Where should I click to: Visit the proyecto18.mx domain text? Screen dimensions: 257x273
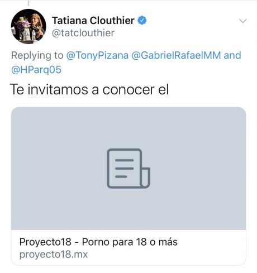(54, 254)
